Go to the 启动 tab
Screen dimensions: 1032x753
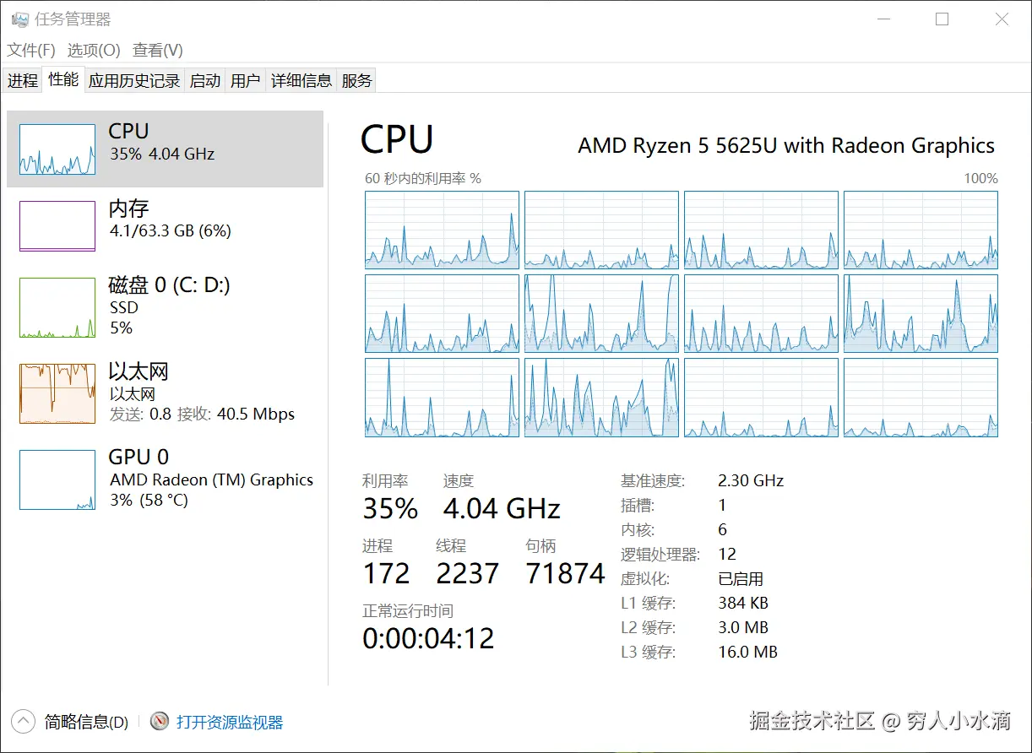pyautogui.click(x=205, y=81)
